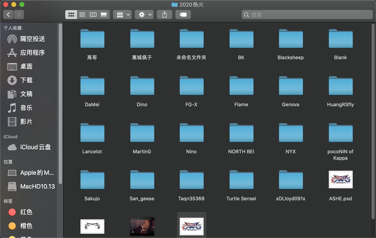Viewport: 376px width, 238px height.
Task: Select Apple的M... computer in sidebar
Action: point(30,173)
